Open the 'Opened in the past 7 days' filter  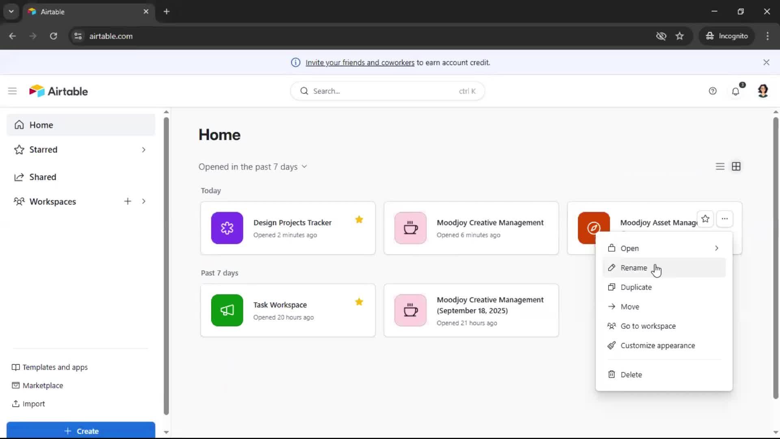coord(253,167)
